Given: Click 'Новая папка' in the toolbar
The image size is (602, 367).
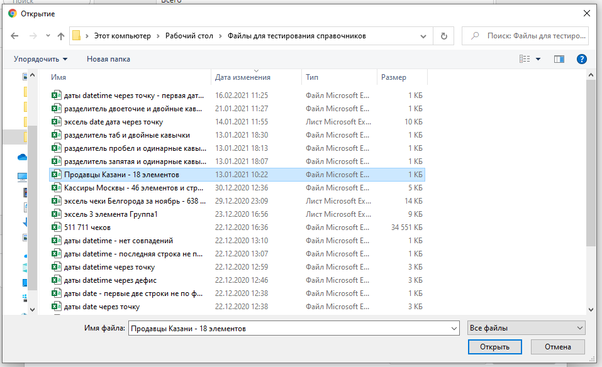Looking at the screenshot, I should click(x=108, y=59).
